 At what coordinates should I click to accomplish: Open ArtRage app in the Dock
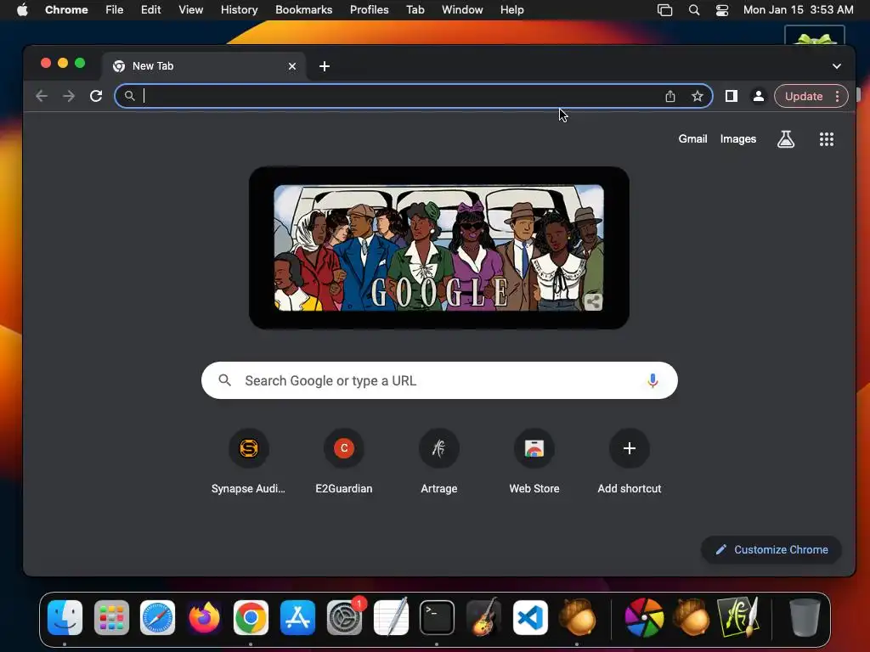point(738,617)
